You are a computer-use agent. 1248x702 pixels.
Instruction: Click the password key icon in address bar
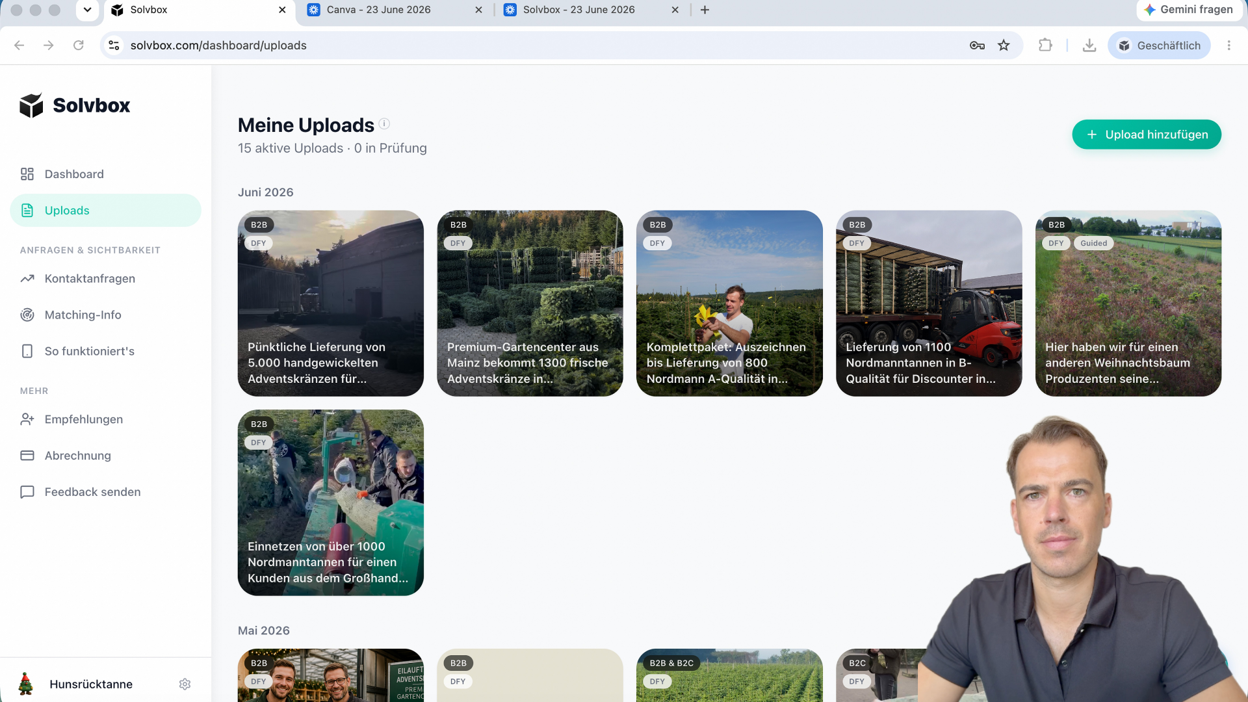(977, 45)
